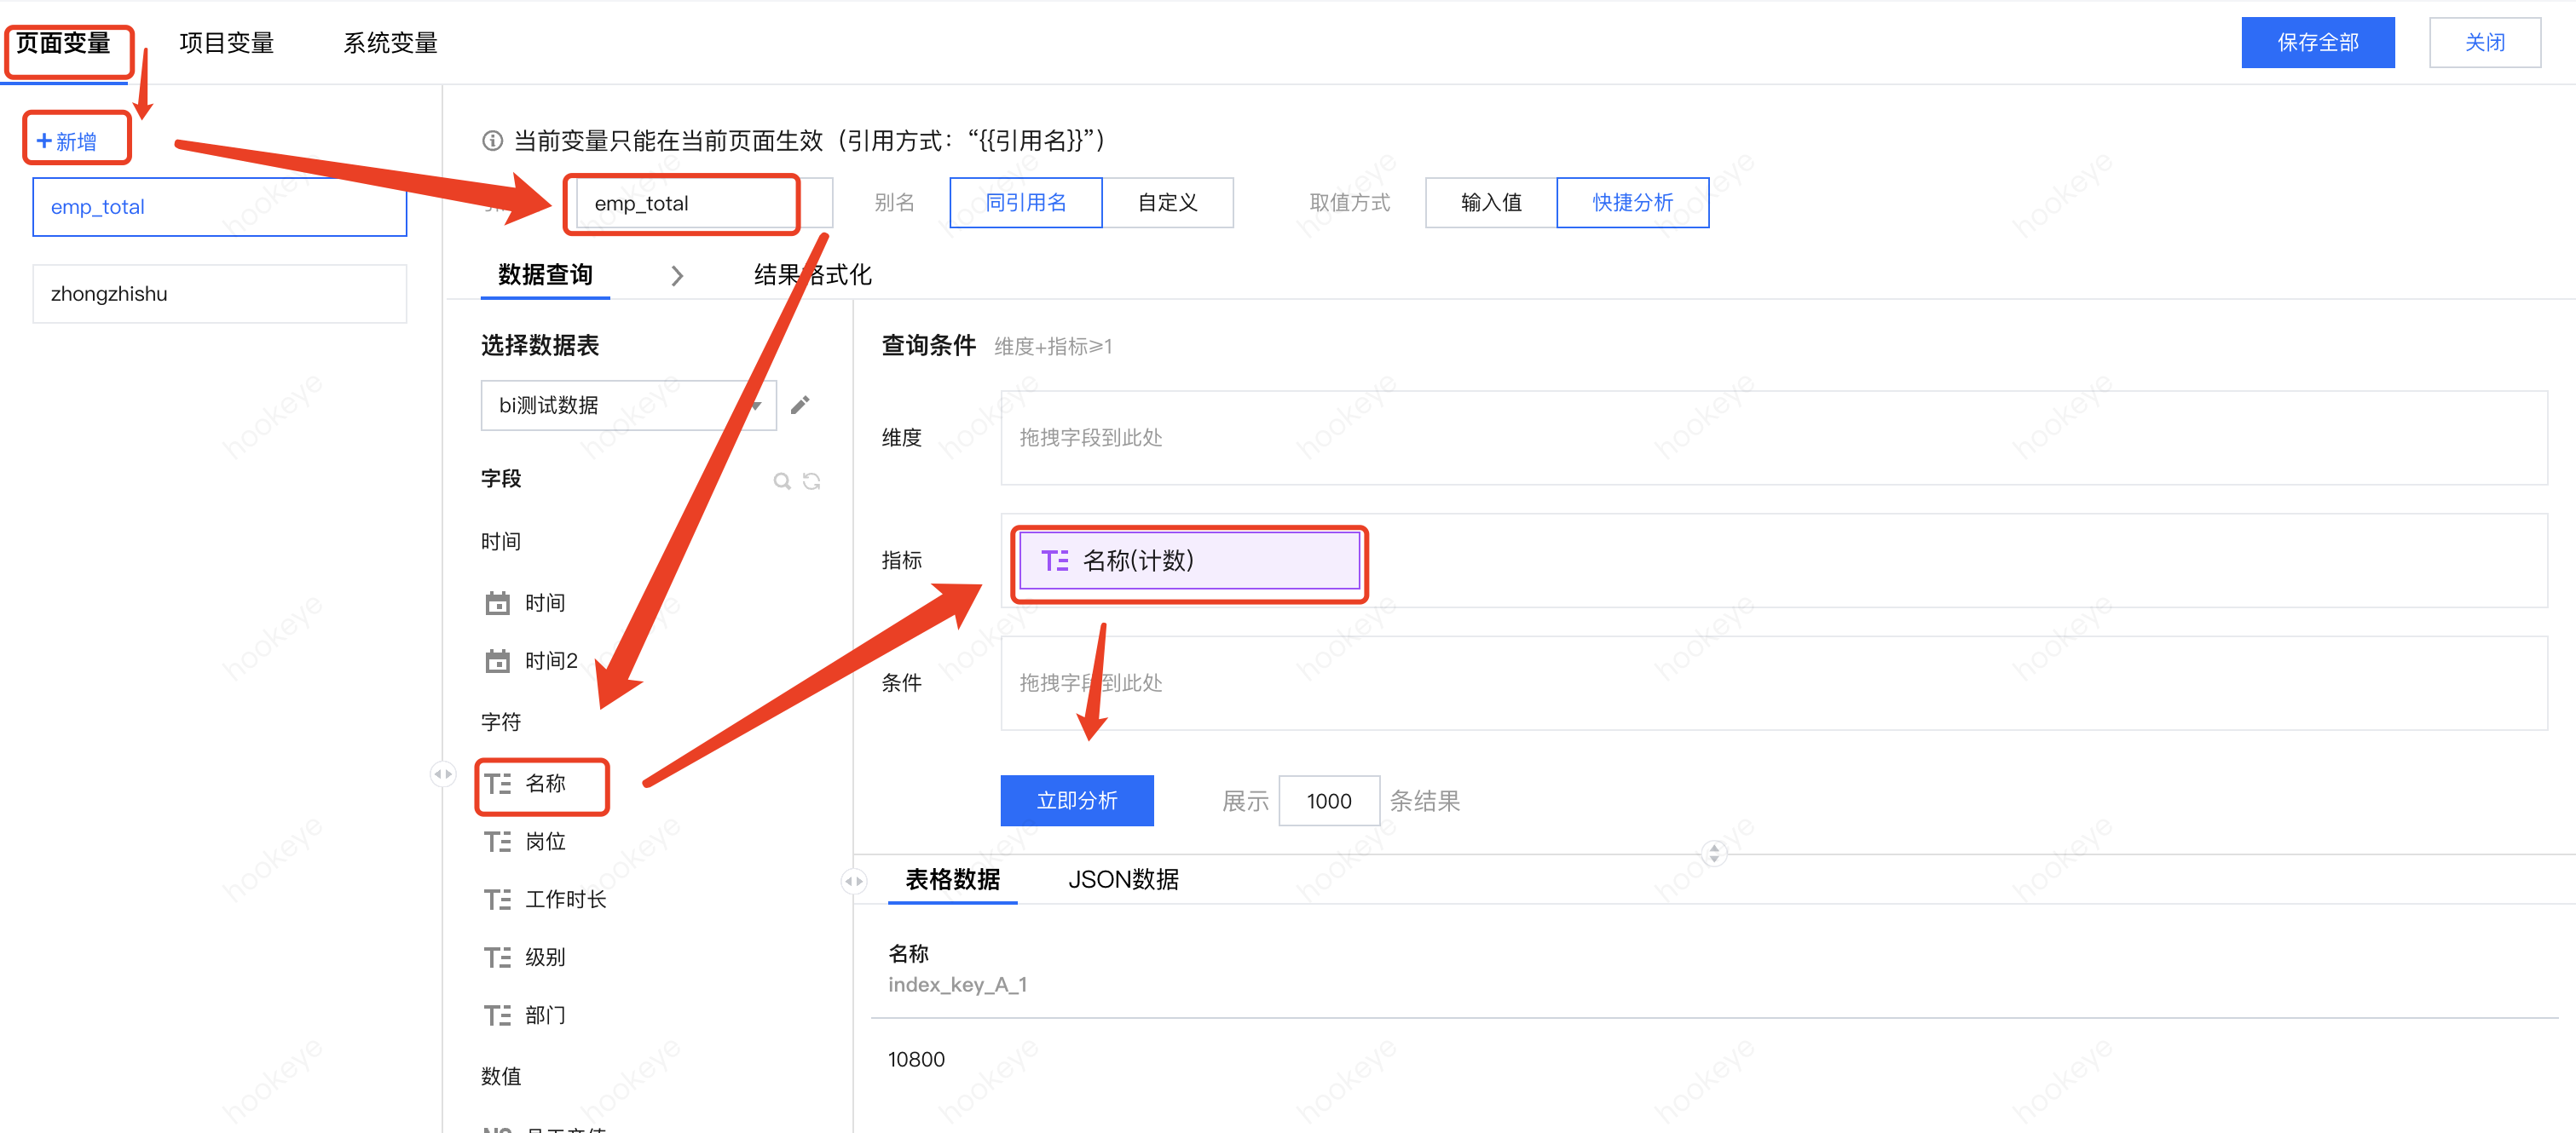The image size is (2576, 1133).
Task: Open the bi测试数据 data table dropdown
Action: (628, 405)
